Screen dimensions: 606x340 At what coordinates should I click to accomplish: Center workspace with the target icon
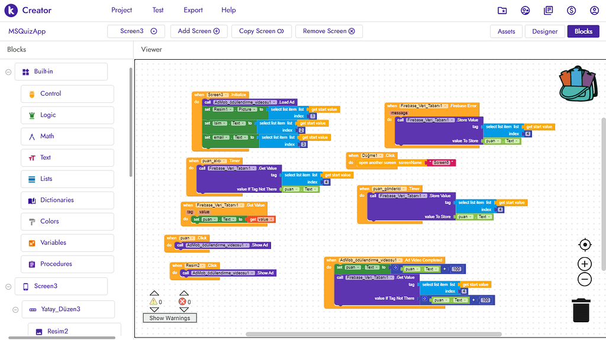[x=585, y=245]
